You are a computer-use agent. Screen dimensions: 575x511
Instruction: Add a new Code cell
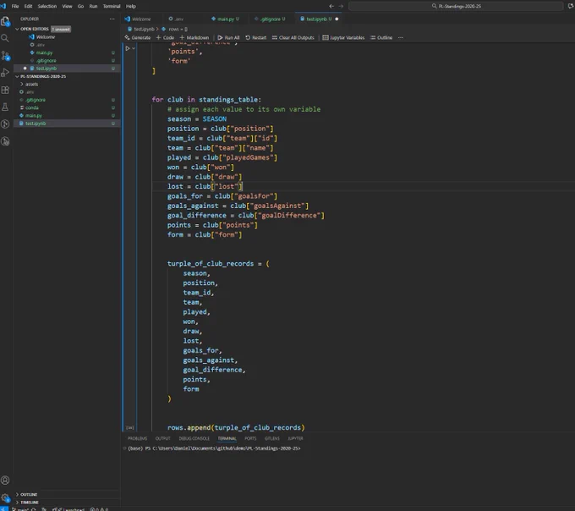pyautogui.click(x=165, y=37)
